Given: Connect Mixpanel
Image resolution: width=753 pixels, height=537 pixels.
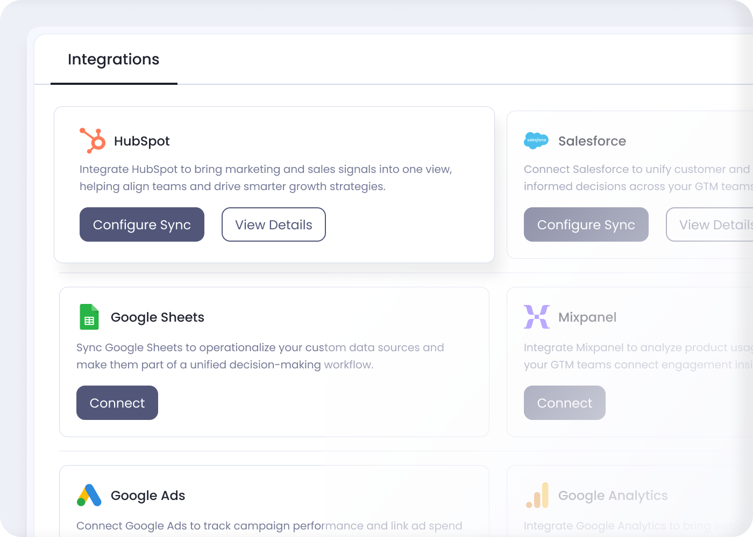Looking at the screenshot, I should point(564,403).
